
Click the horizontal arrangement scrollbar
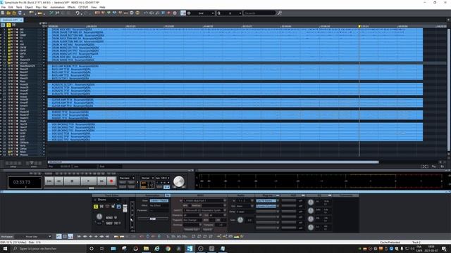[213, 162]
